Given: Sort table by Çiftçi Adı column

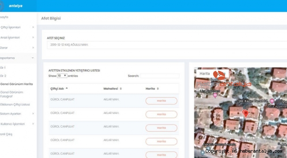Looking at the screenshot, I should click(x=59, y=89).
